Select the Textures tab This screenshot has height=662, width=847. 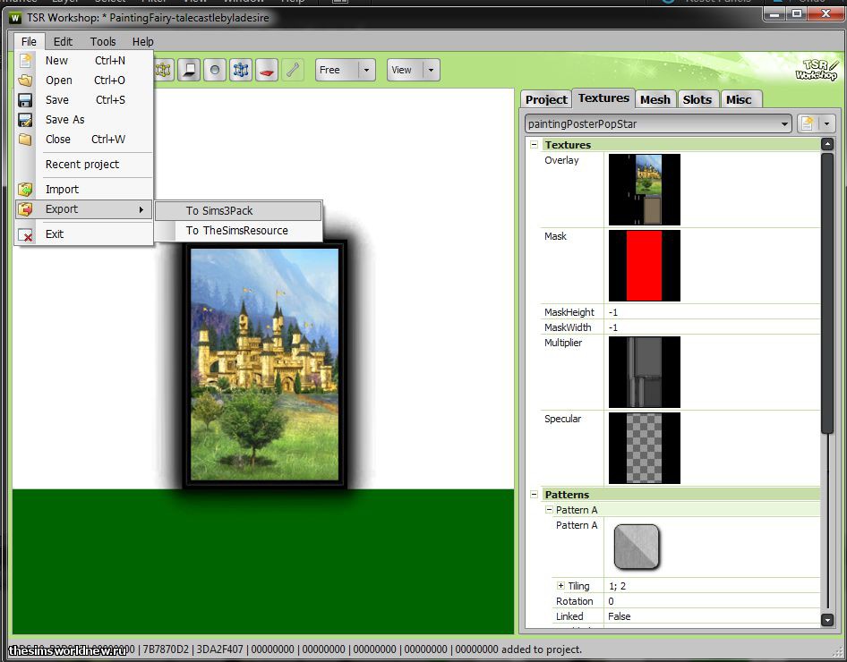603,98
